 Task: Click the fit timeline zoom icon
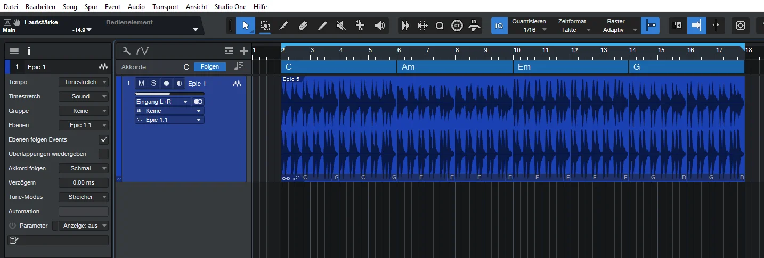pyautogui.click(x=741, y=26)
